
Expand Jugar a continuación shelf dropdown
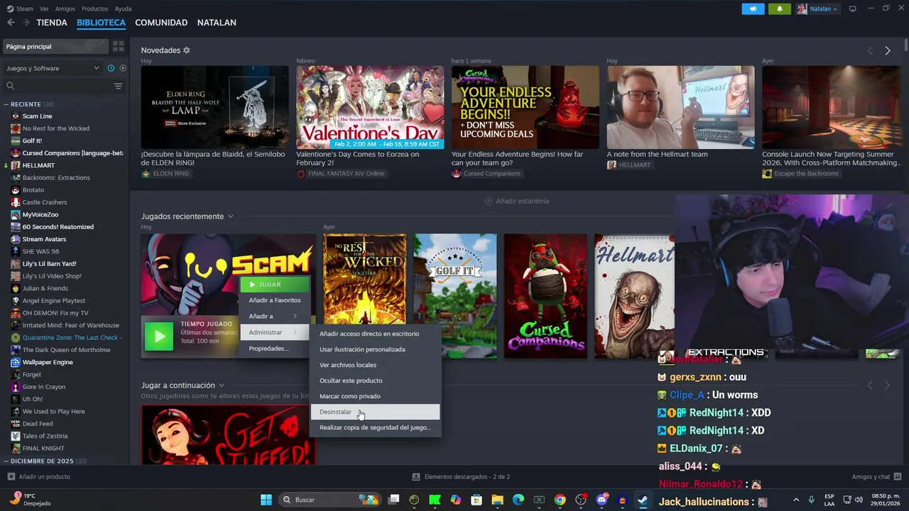(222, 385)
